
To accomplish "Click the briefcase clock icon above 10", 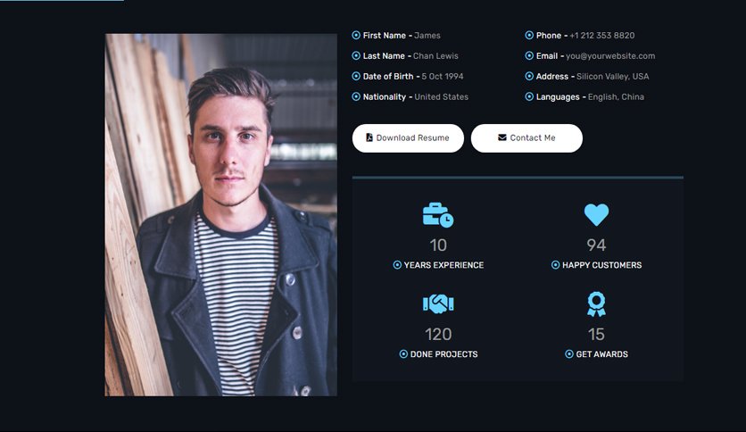I will [438, 214].
